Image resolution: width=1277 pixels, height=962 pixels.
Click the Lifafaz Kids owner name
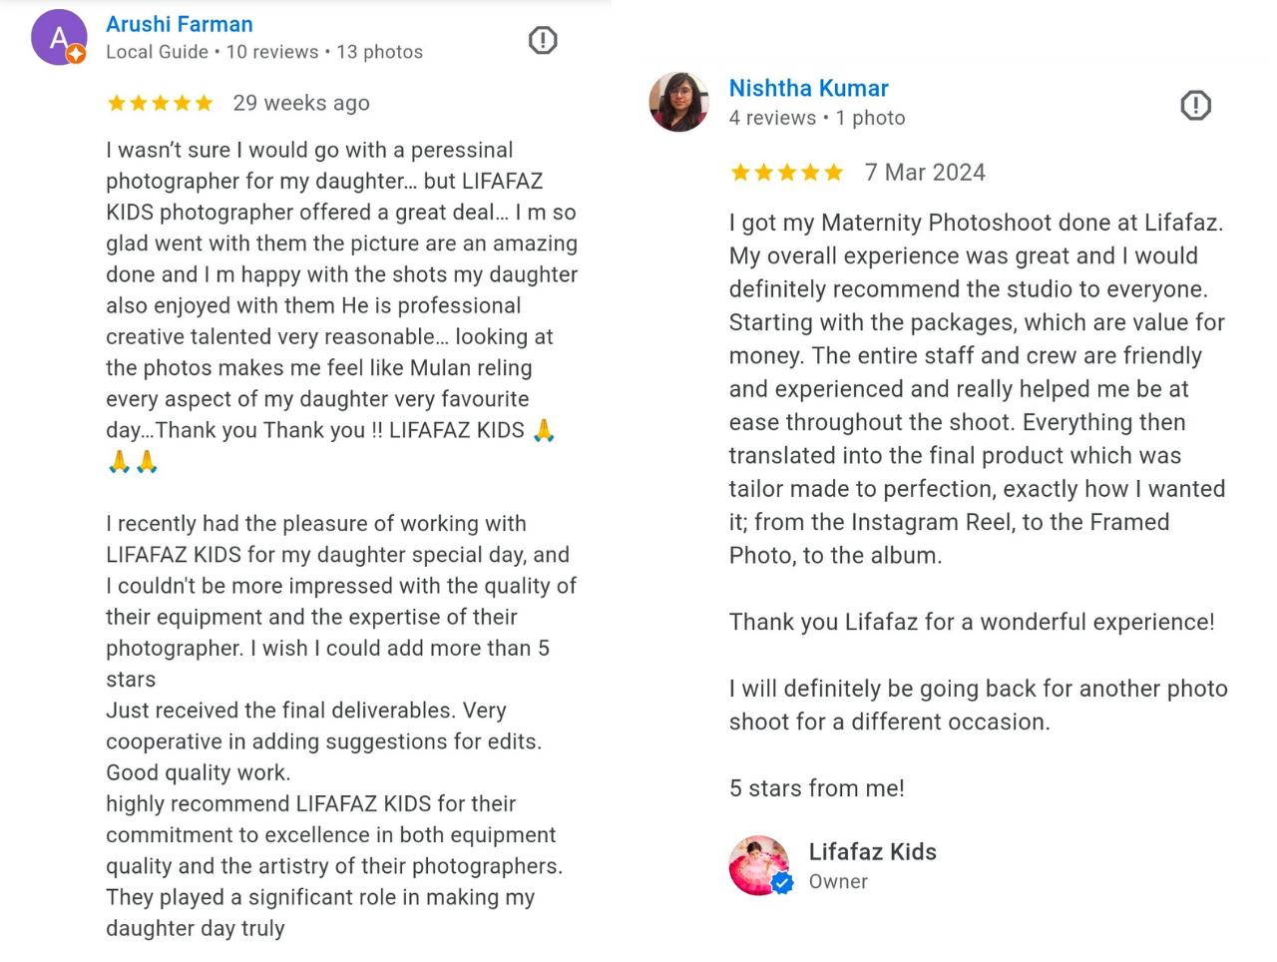point(872,851)
